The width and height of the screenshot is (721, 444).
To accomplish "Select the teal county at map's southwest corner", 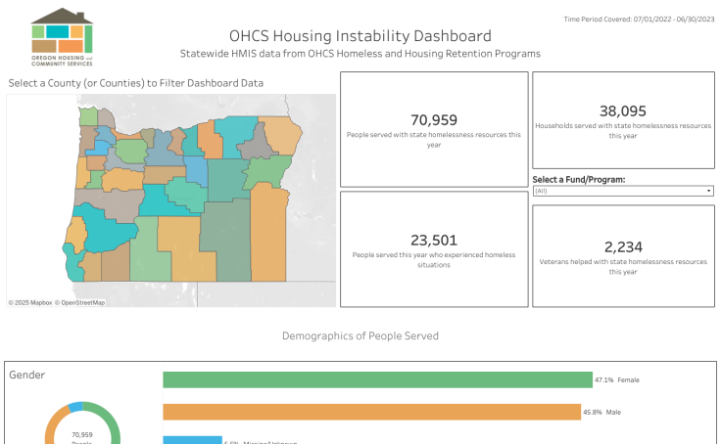I will tap(70, 261).
